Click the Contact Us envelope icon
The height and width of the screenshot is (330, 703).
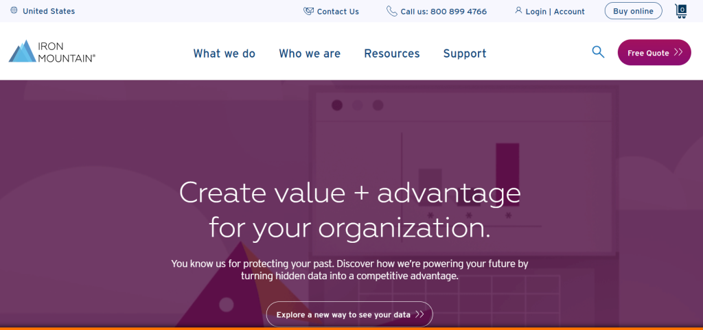[x=308, y=11]
